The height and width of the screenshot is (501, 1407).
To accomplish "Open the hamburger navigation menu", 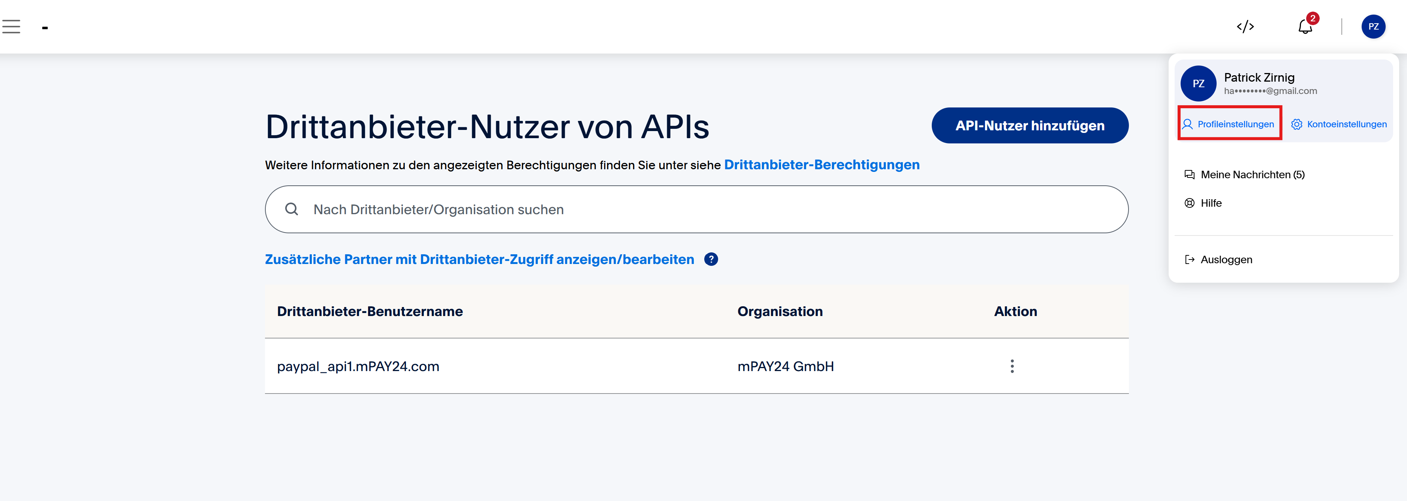I will click(x=11, y=27).
